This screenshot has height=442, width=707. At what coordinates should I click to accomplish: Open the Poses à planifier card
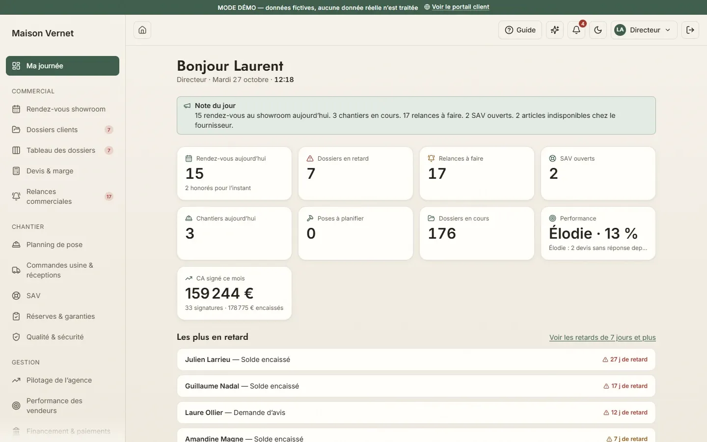click(355, 233)
